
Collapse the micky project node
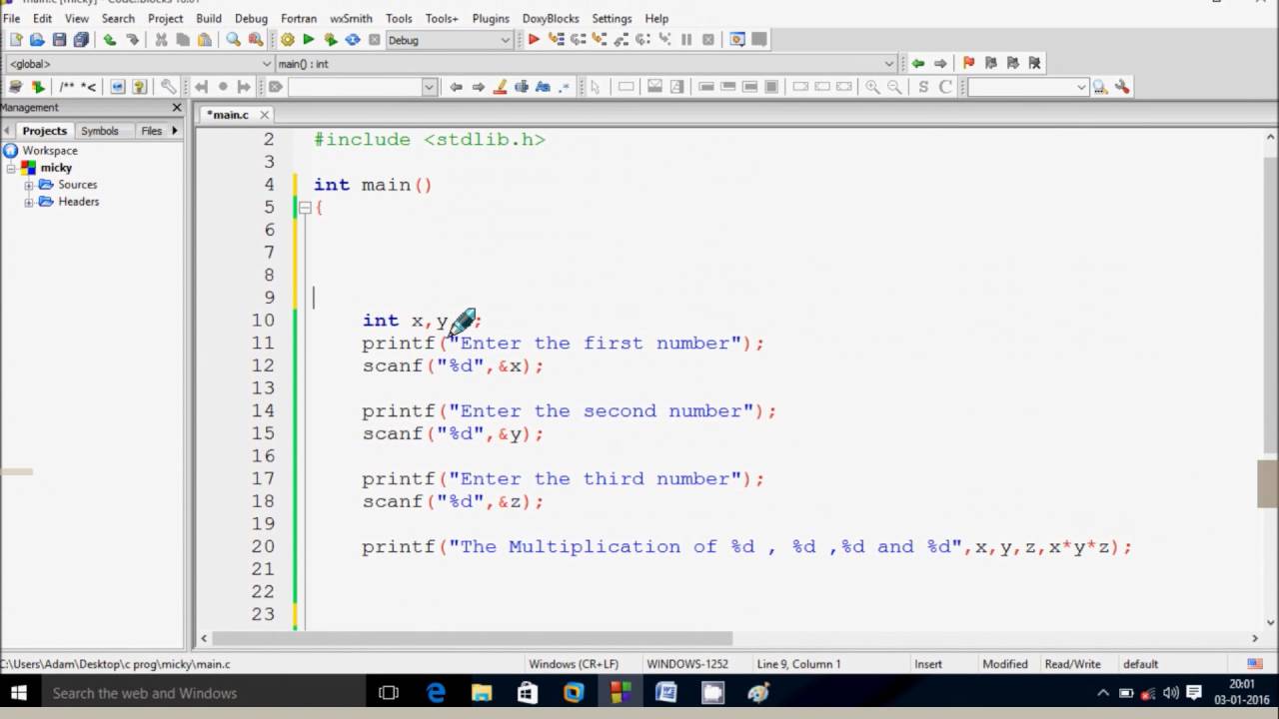[12, 168]
